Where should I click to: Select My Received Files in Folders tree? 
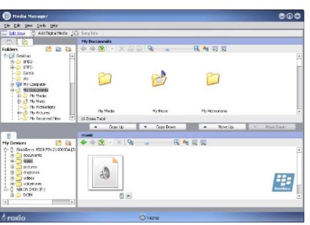[45, 119]
